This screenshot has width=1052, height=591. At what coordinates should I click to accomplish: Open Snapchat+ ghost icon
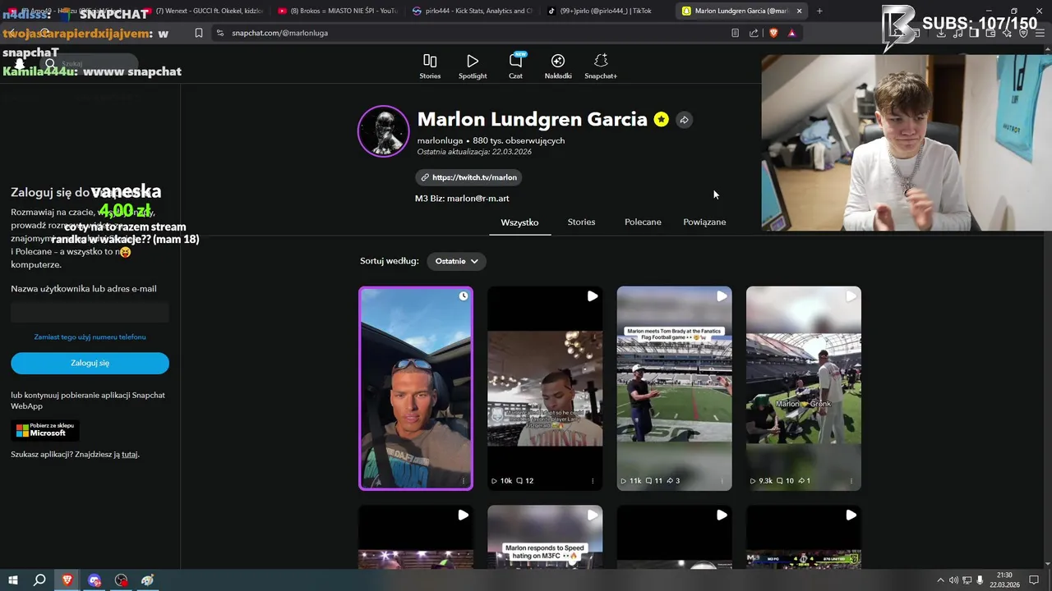click(x=601, y=66)
